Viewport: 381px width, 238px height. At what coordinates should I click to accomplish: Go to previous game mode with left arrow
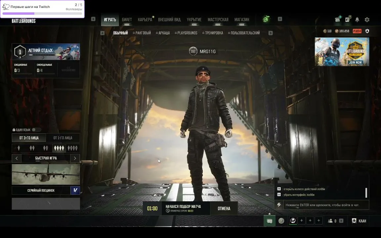(17, 158)
